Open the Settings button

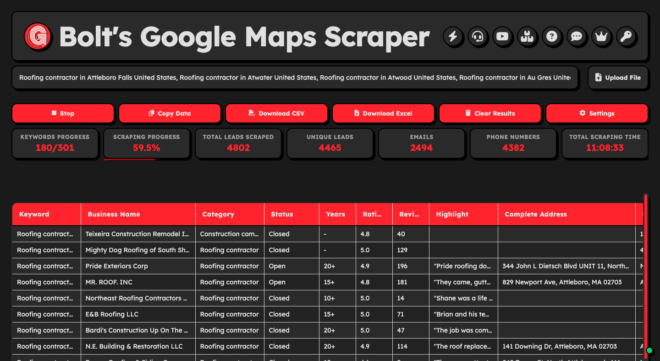pos(597,113)
